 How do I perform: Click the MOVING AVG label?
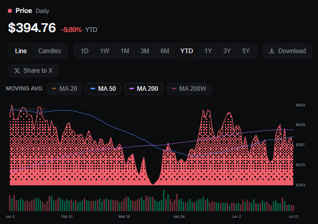click(24, 88)
